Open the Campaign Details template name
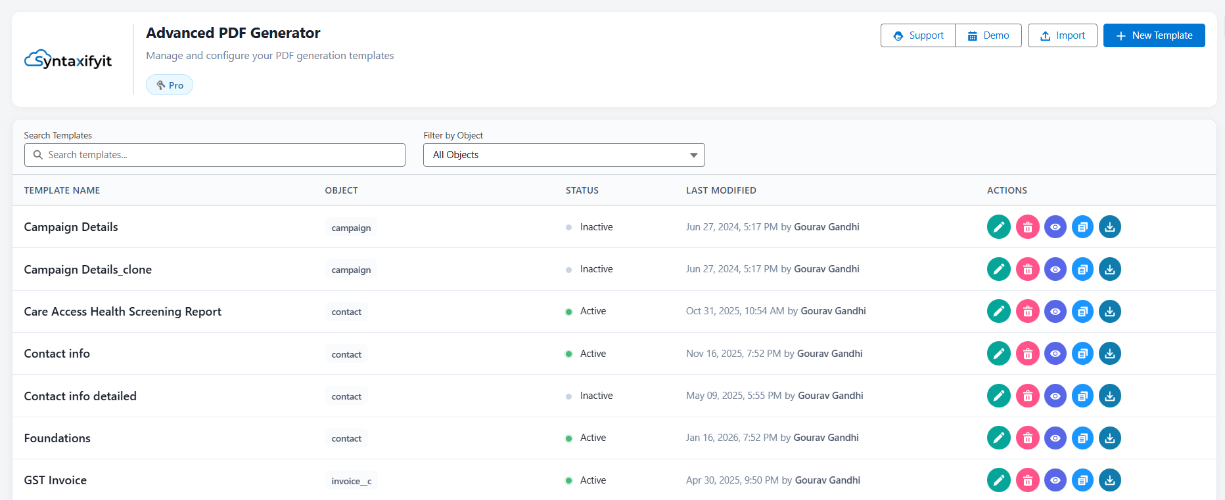Screen dimensions: 1225x500 71,227
